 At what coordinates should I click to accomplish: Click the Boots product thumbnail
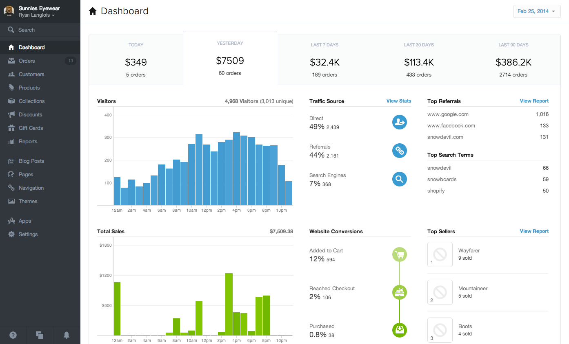[x=440, y=330]
